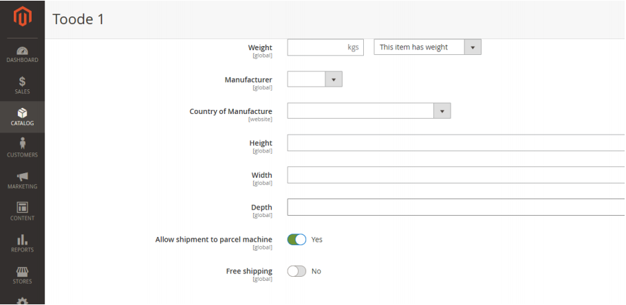Open the Sales menu in the sidebar
This screenshot has width=626, height=305.
click(22, 85)
